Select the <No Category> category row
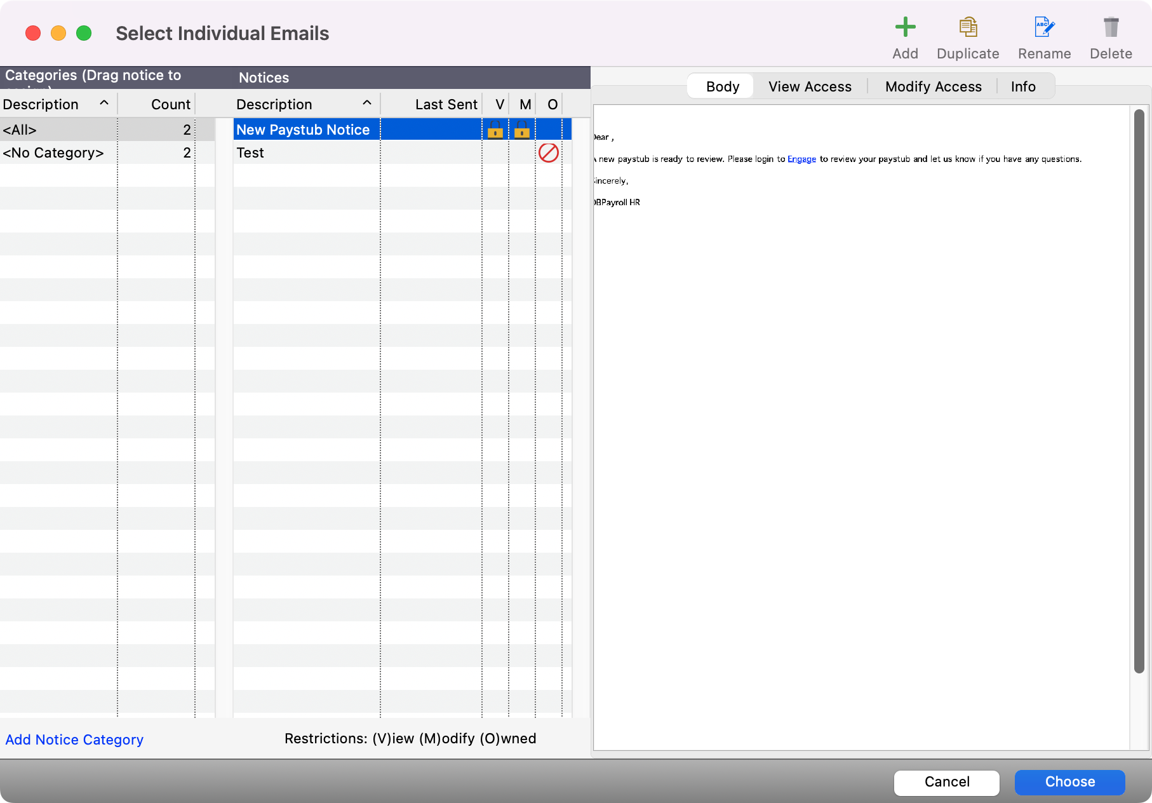 53,153
